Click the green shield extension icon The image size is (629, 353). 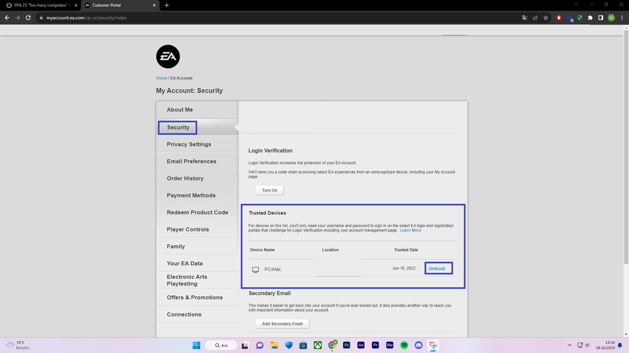[580, 18]
